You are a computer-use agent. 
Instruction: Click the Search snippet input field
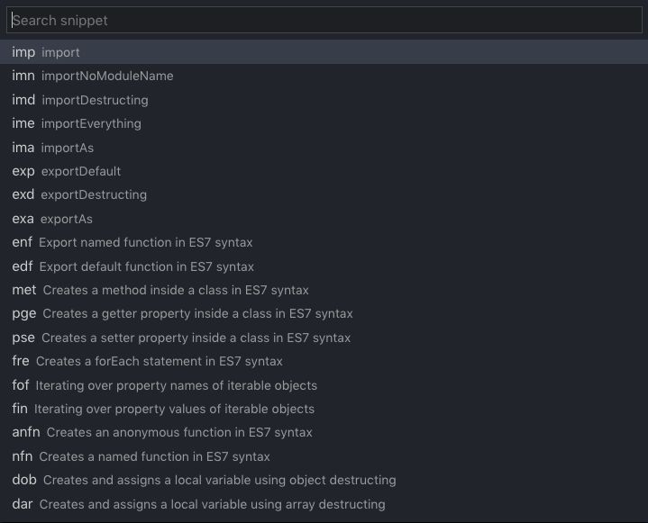click(324, 20)
